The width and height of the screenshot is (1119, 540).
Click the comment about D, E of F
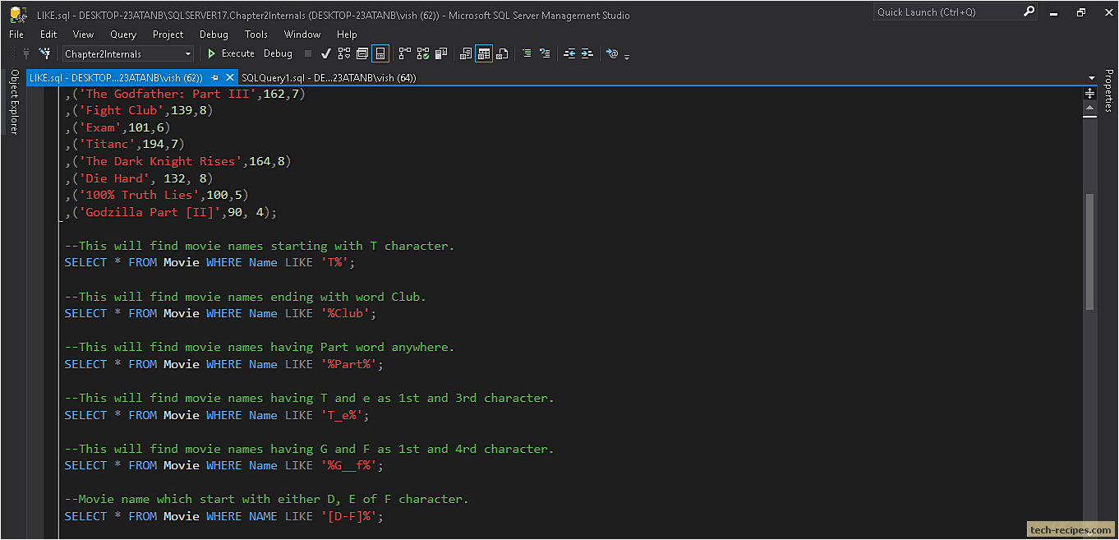[267, 499]
